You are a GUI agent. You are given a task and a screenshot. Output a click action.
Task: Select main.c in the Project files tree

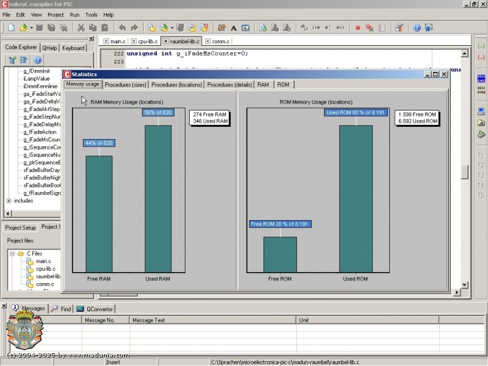[x=43, y=261]
